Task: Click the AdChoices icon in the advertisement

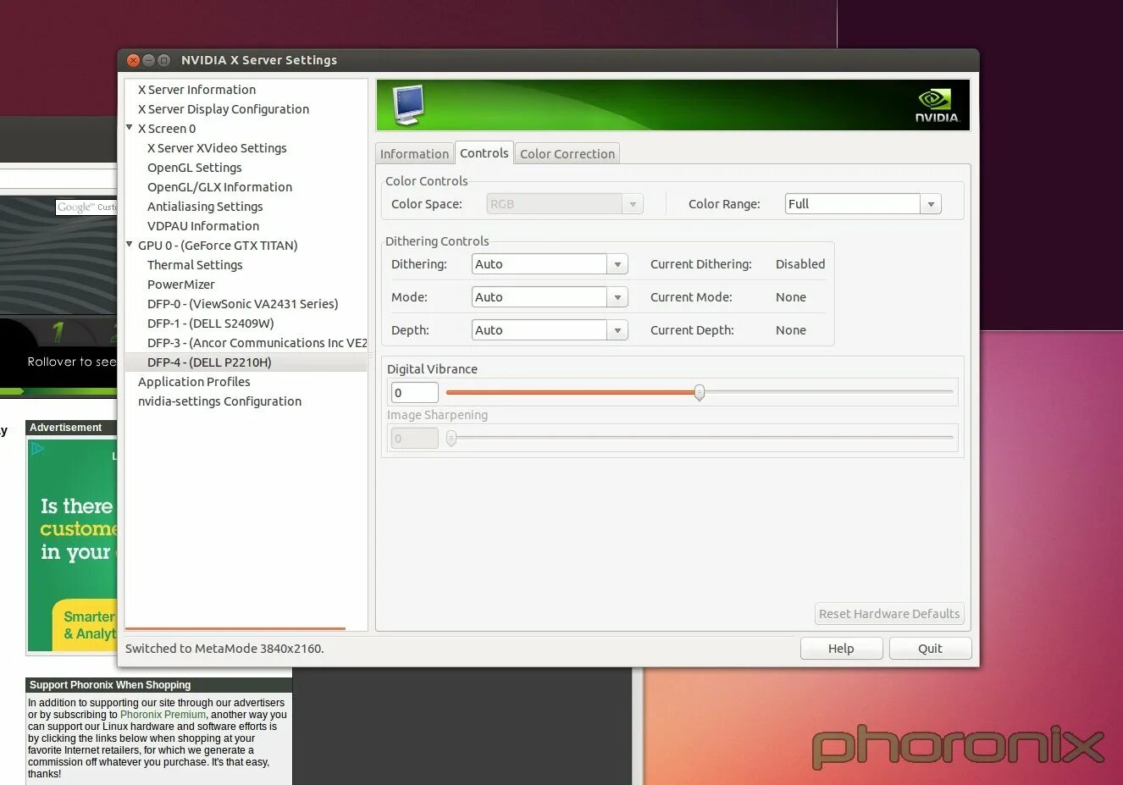Action: 36,449
